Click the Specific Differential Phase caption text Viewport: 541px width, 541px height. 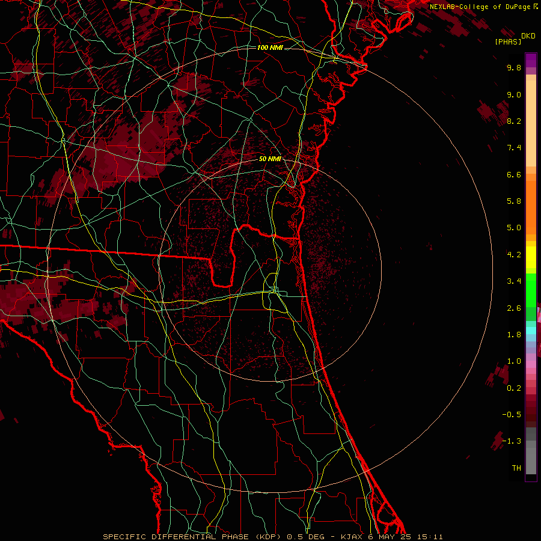pos(272,537)
